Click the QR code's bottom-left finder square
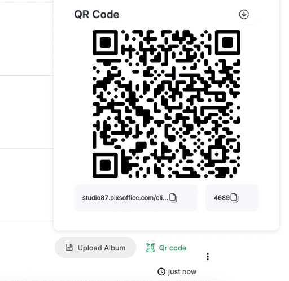Image resolution: width=289 pixels, height=281 pixels. click(105, 165)
